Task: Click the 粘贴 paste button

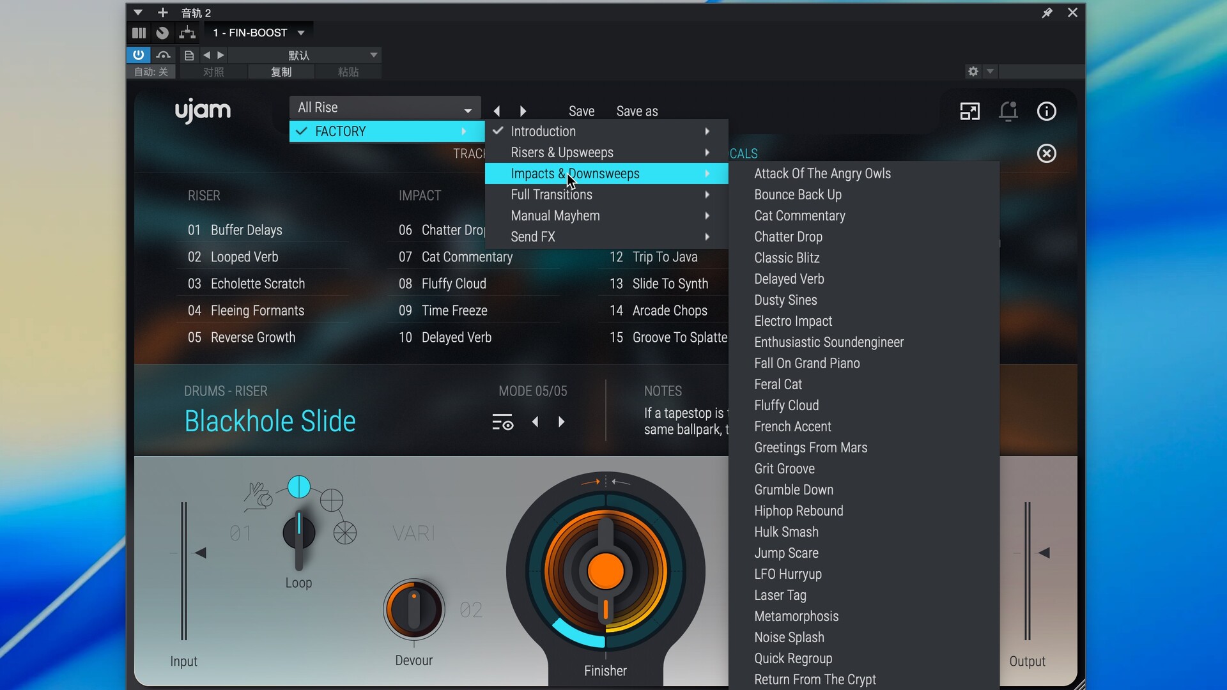Action: pyautogui.click(x=348, y=72)
